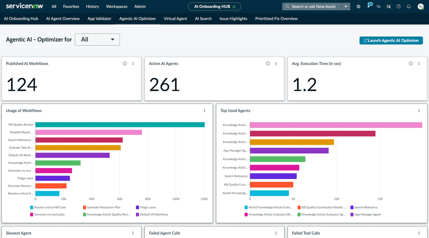Toggle Search Relevancy legend swatch in agents chart
Screen dimensions: 429x238
pyautogui.click(x=352, y=208)
